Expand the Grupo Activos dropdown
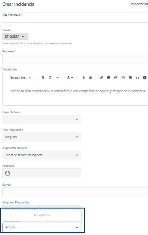 click(42, 119)
